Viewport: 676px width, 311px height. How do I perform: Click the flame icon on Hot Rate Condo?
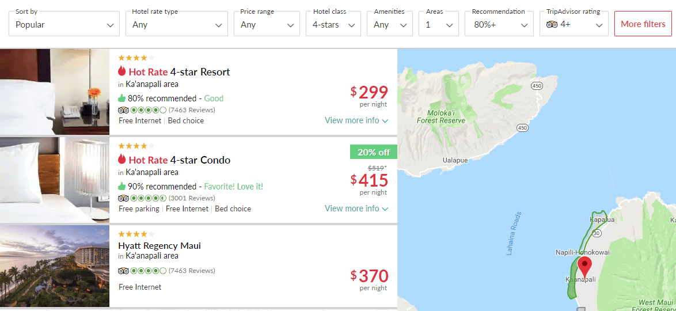[x=121, y=160]
